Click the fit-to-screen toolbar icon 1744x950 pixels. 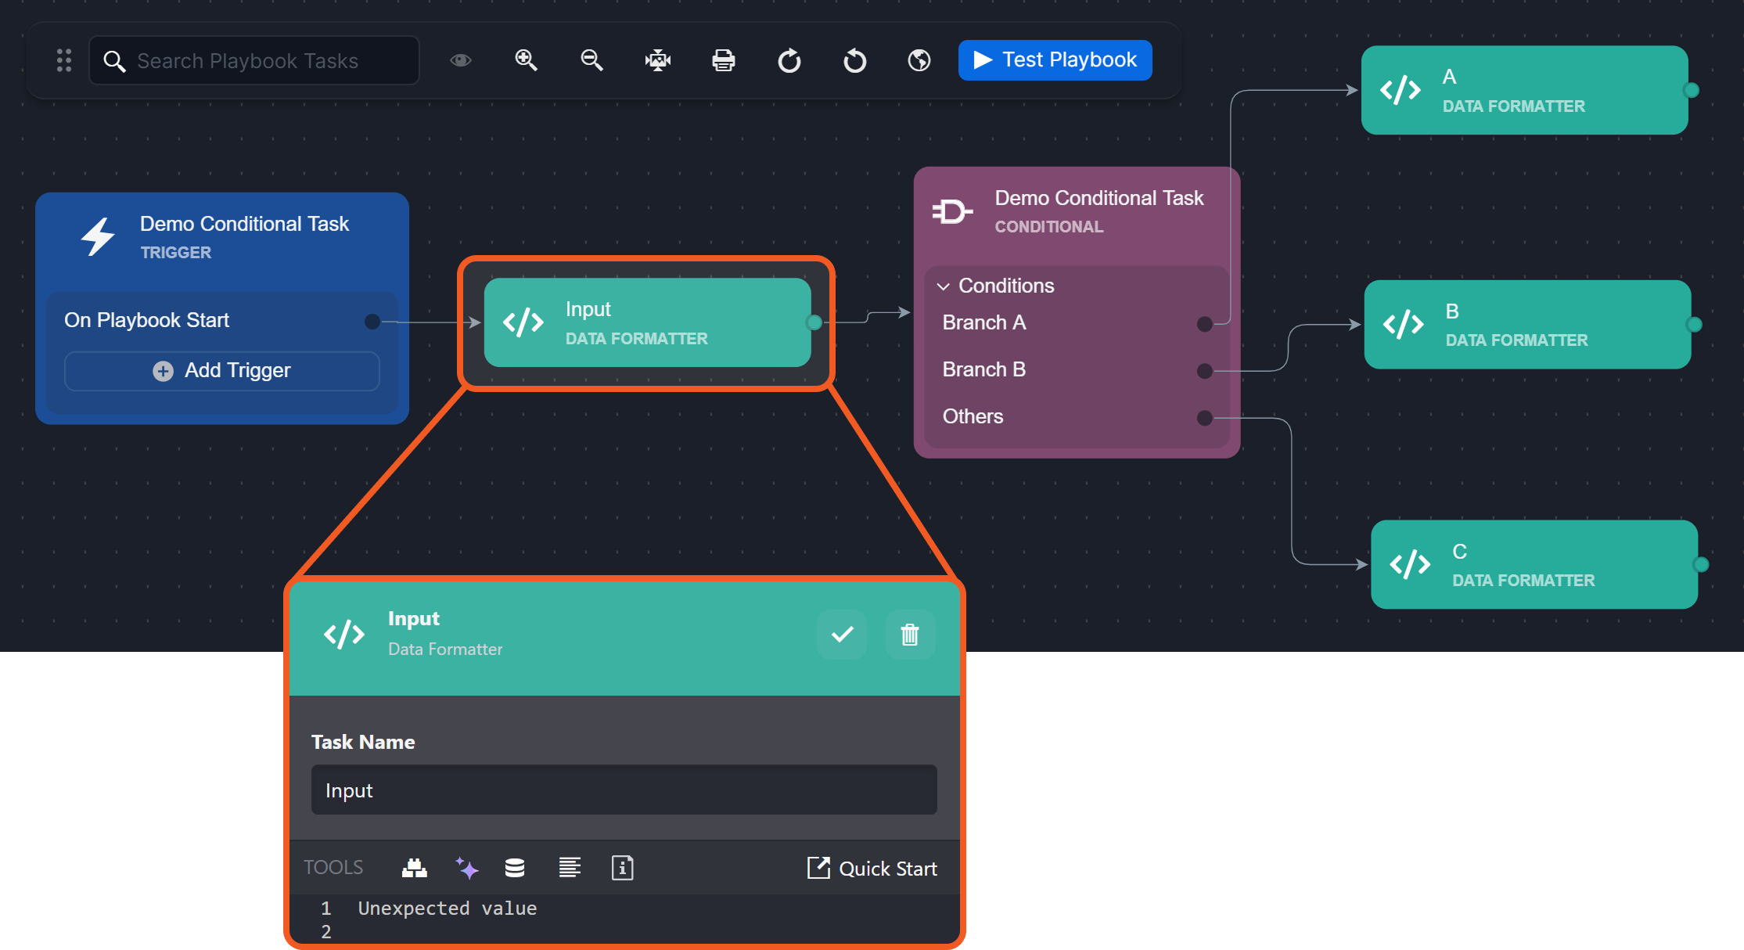tap(657, 60)
